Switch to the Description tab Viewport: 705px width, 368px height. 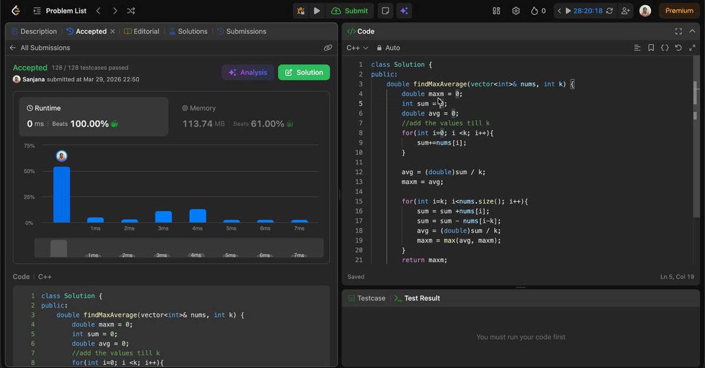34,31
